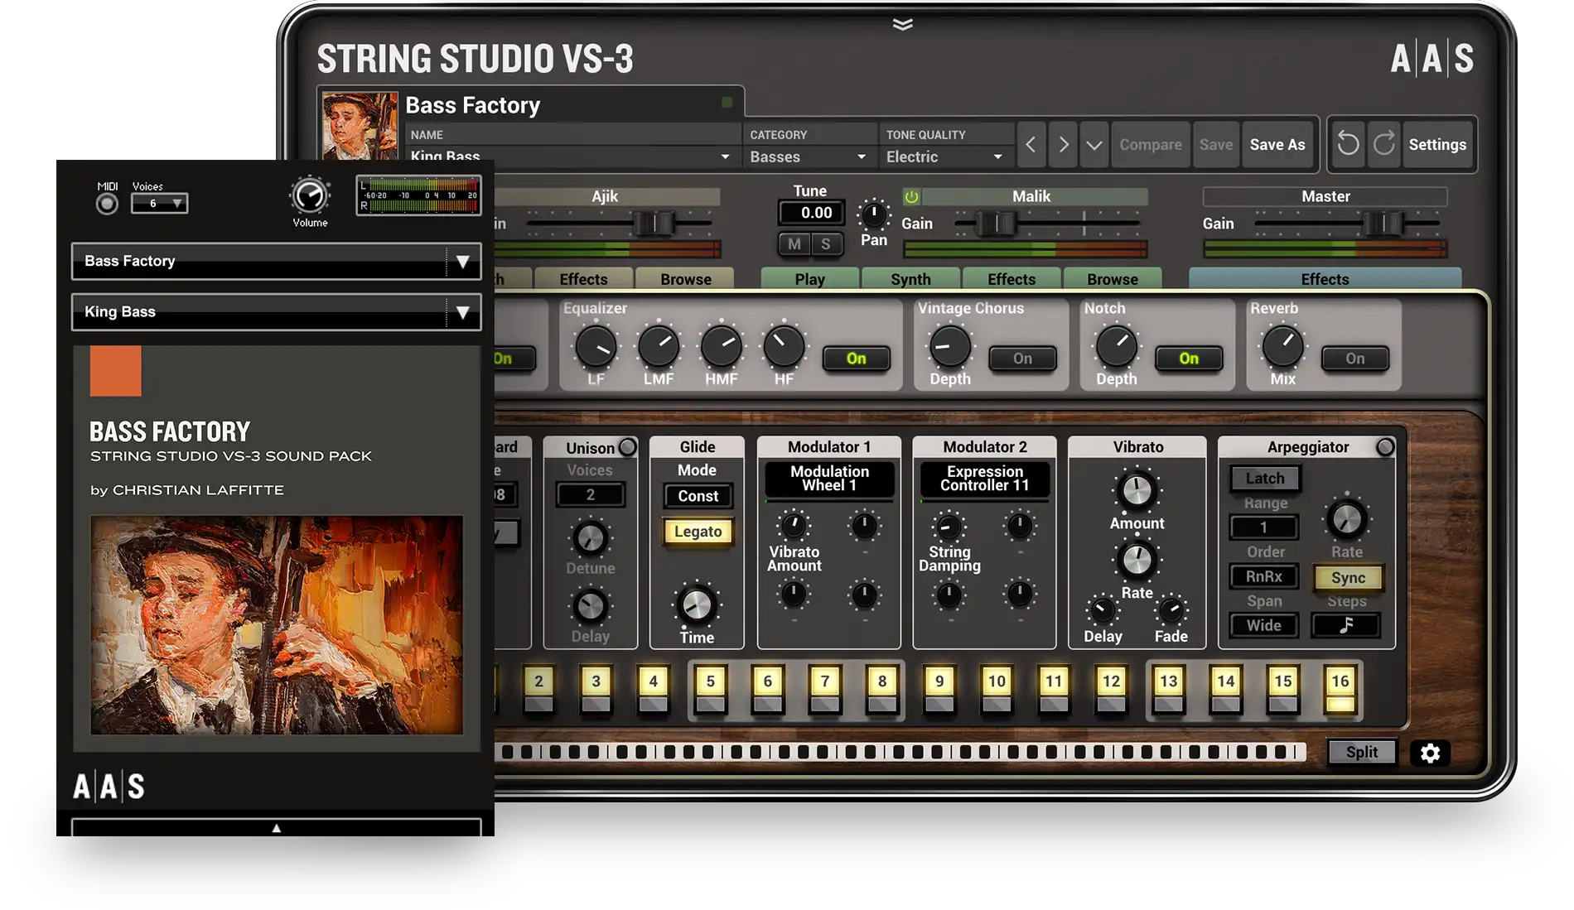The image size is (1574, 910).
Task: Click the redo arrow icon
Action: (1383, 144)
